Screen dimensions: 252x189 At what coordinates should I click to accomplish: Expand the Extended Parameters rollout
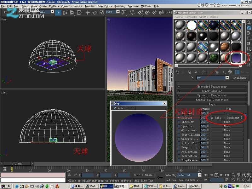pyautogui.click(x=212, y=86)
